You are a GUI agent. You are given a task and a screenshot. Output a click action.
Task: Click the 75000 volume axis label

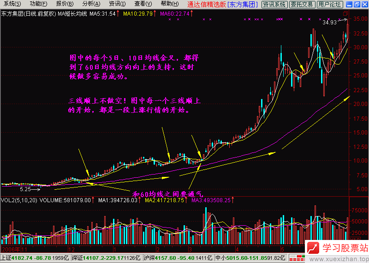coord(359,210)
